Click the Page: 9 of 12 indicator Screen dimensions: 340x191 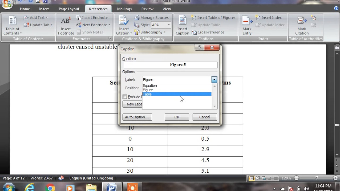14,178
